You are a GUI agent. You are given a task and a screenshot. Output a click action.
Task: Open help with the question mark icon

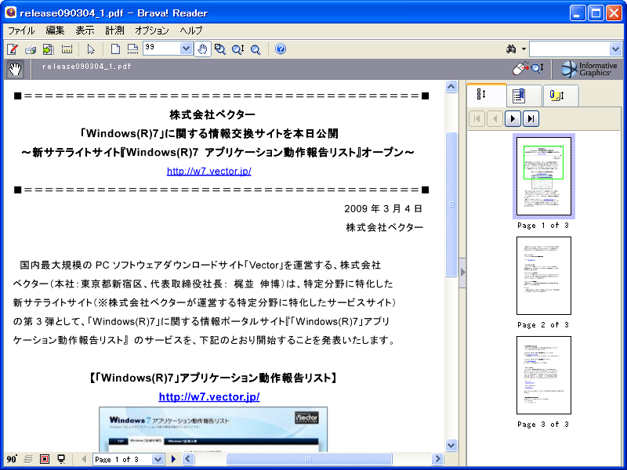(x=281, y=49)
